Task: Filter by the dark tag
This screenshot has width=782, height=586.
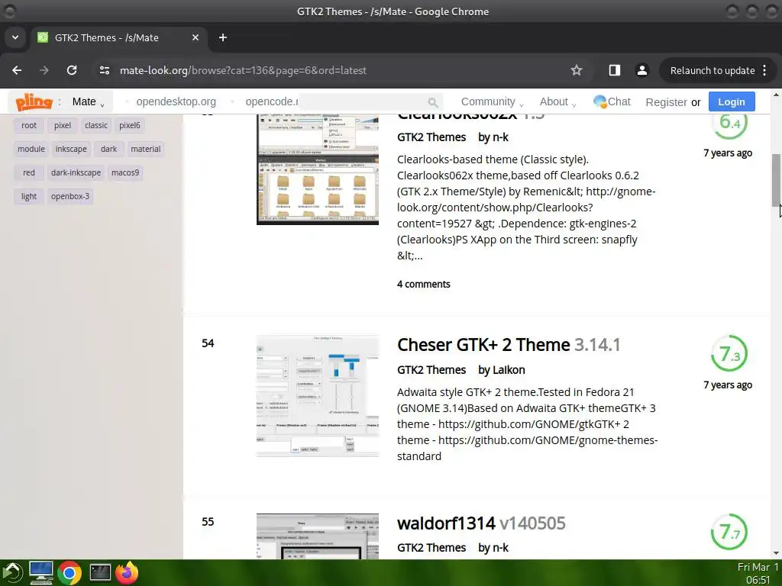Action: [x=108, y=149]
